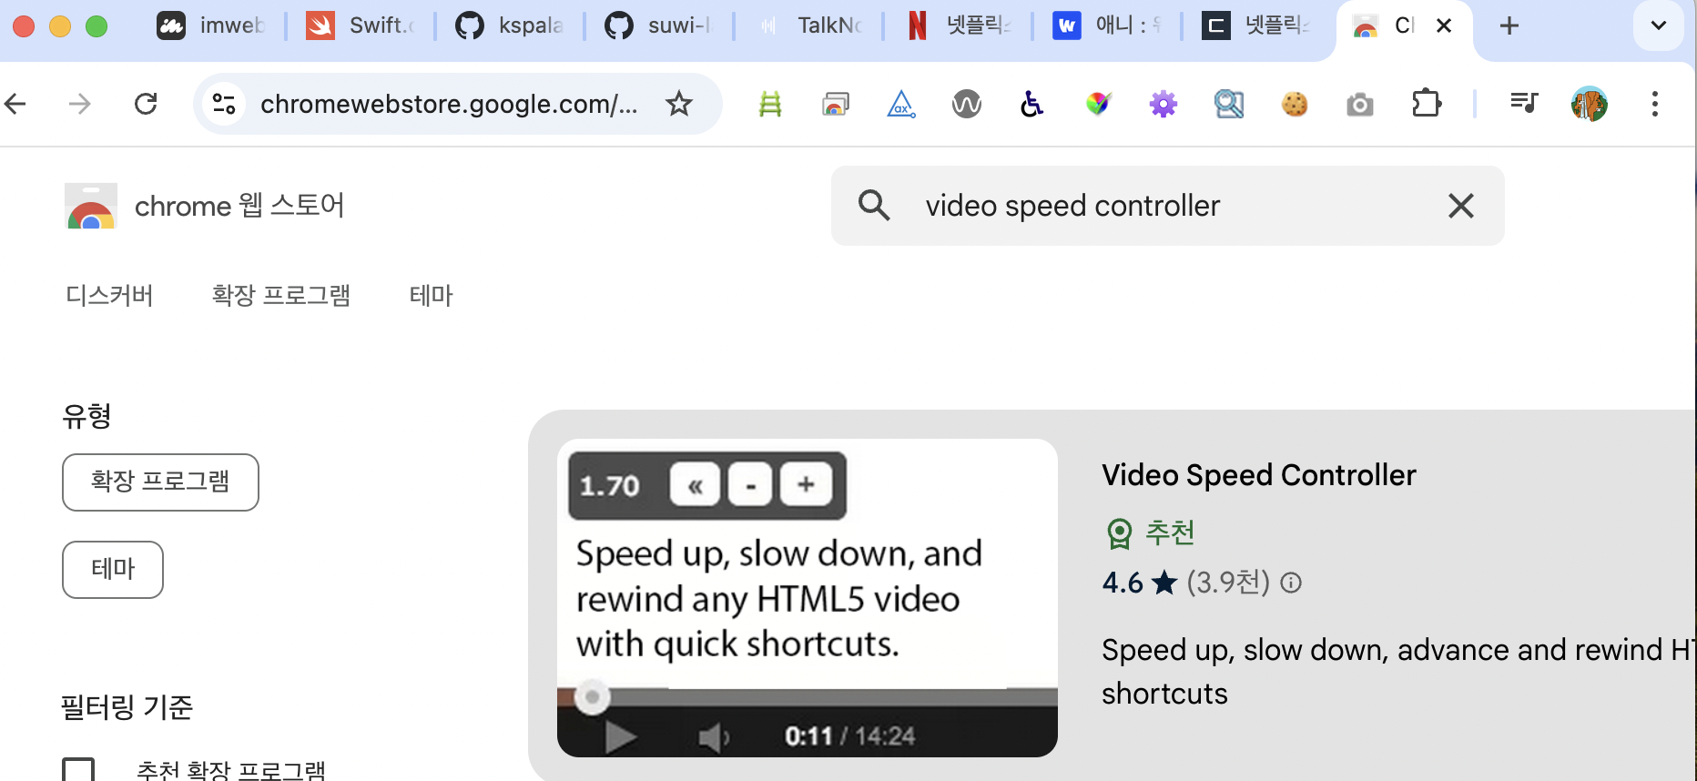Open the Video Speed Controller preview thumbnail
This screenshot has width=1697, height=781.
tap(808, 598)
